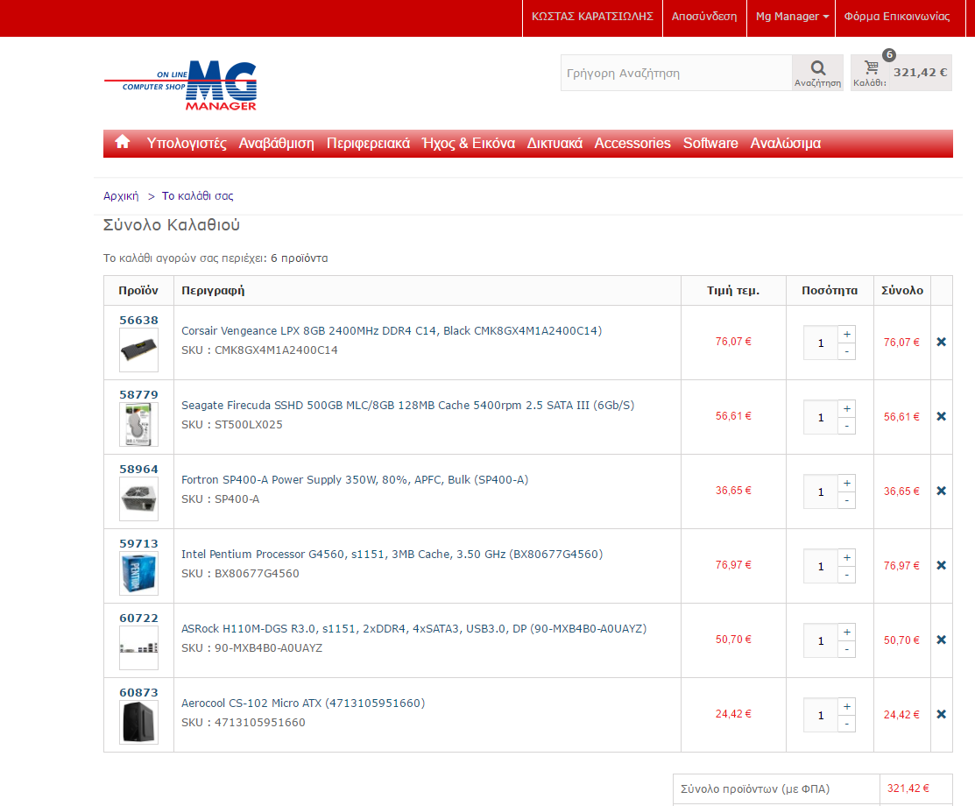Click quantity field for Corsair Vengeance

click(821, 343)
